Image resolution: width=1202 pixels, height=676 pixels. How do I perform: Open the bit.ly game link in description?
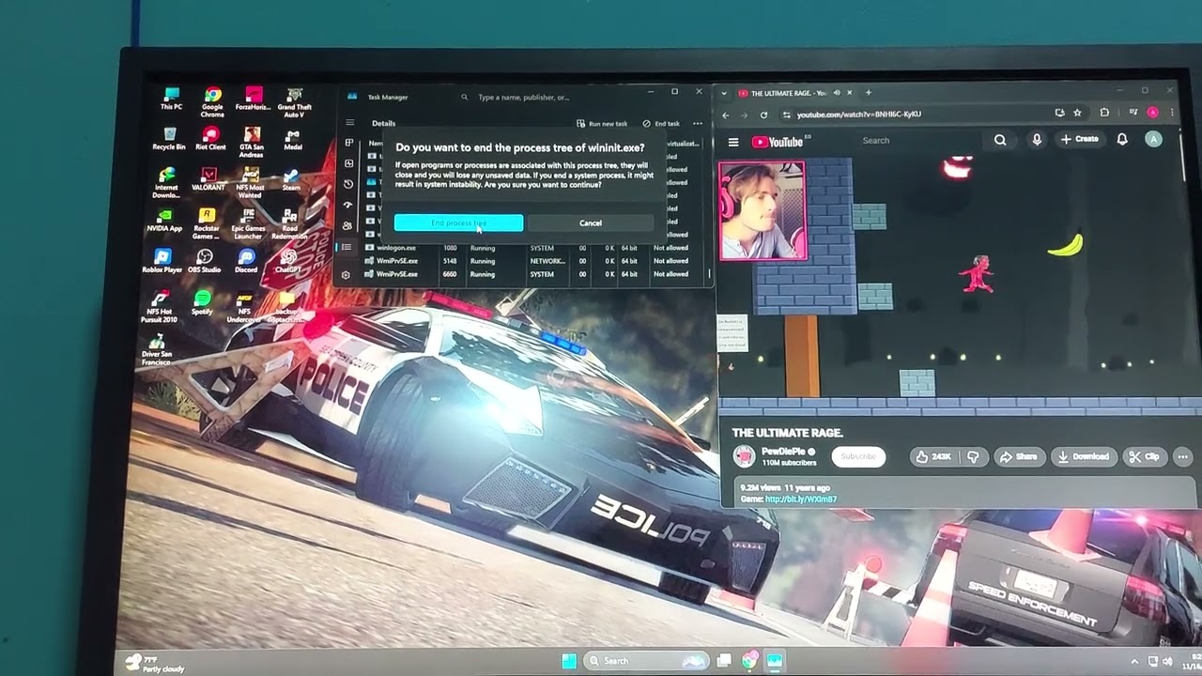tap(800, 499)
